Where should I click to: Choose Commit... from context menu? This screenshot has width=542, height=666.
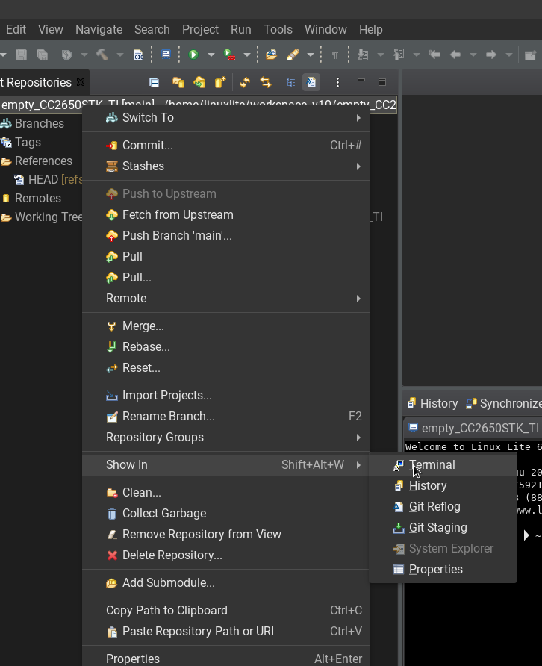(226, 146)
